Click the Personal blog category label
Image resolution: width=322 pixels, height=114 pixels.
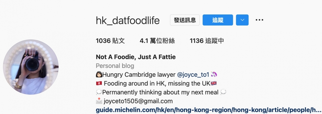tap(115, 66)
